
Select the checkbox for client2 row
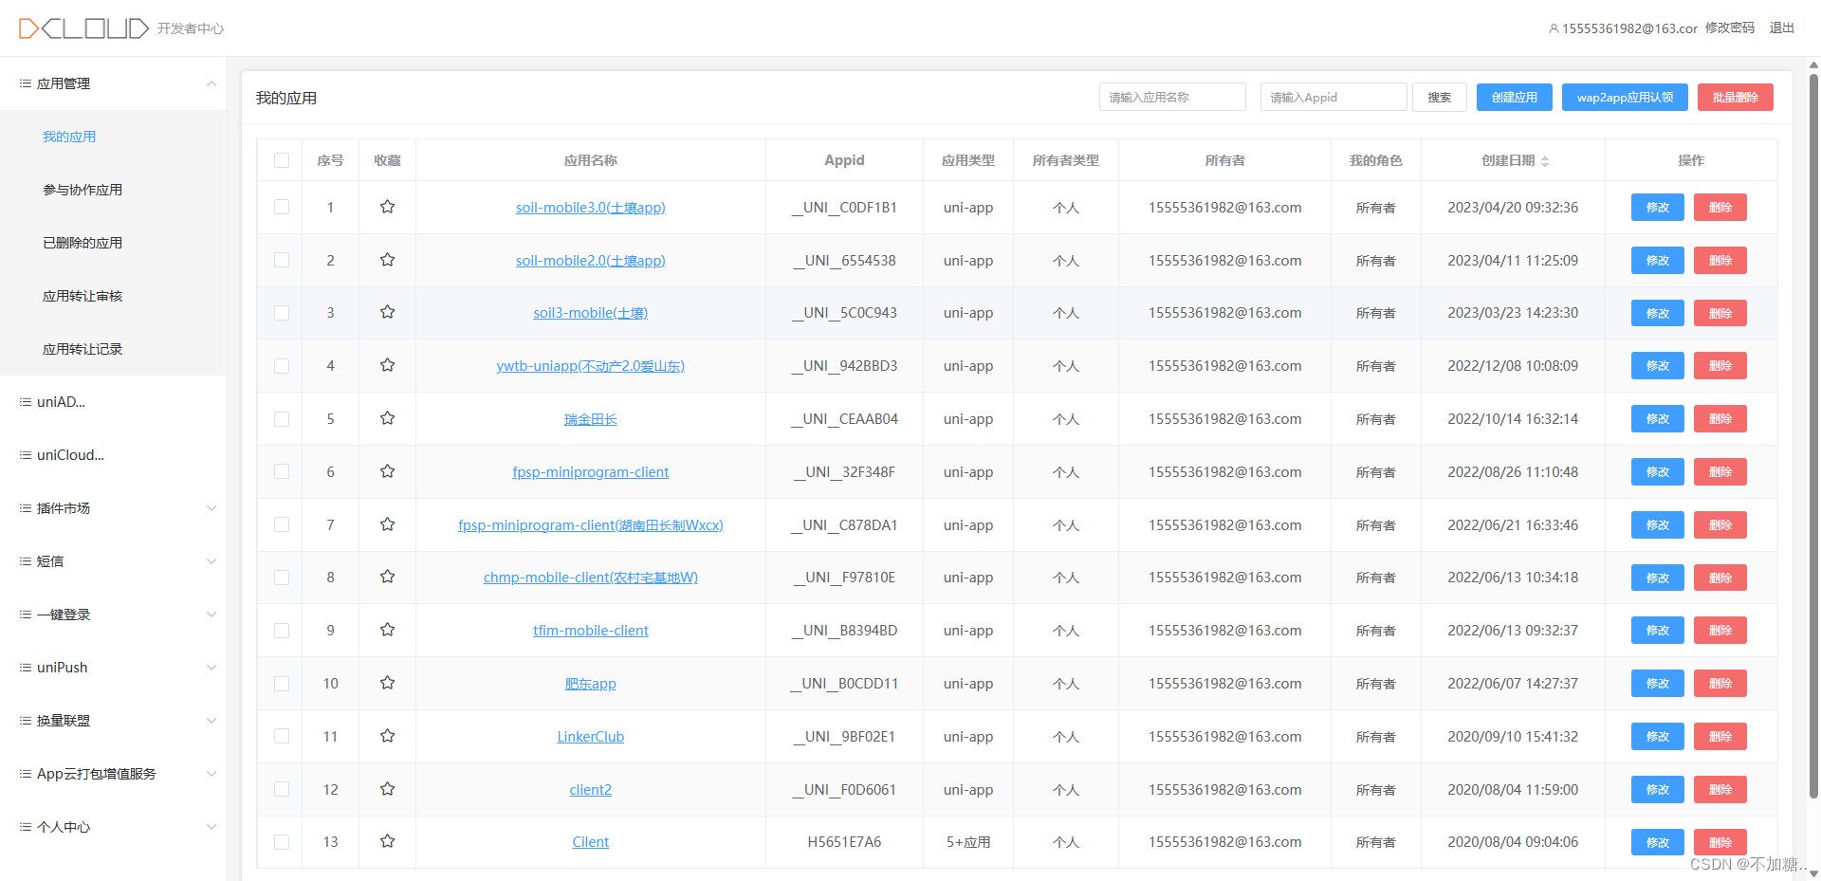point(282,789)
